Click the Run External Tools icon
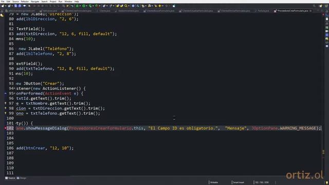Screen dimensions: 329x185 tap(97, 6)
